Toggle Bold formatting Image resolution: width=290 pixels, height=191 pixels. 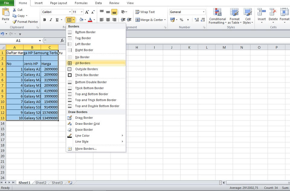click(45, 20)
